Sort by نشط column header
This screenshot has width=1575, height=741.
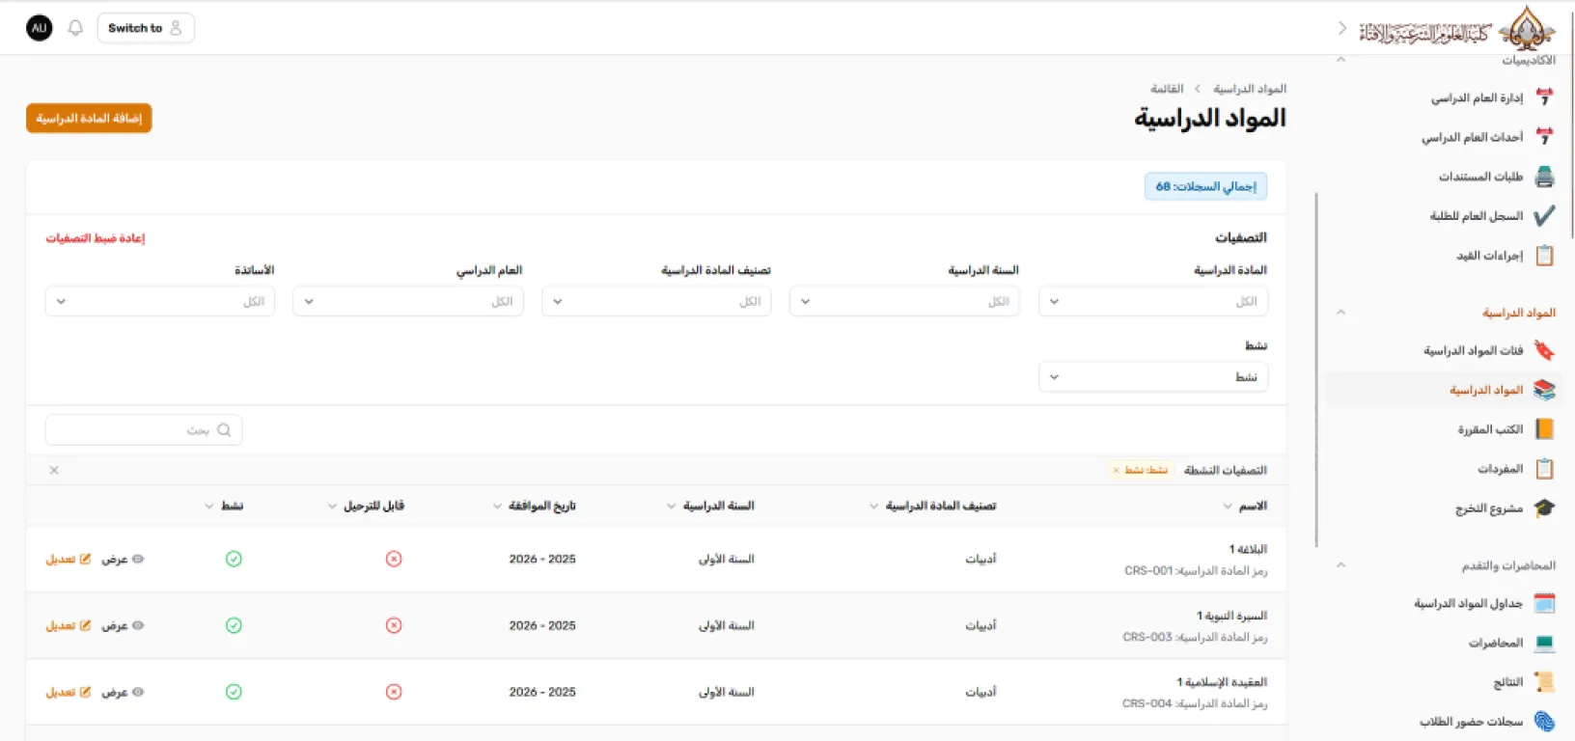pos(224,506)
